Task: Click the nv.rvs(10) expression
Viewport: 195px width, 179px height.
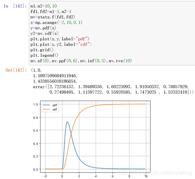Action: [120, 61]
